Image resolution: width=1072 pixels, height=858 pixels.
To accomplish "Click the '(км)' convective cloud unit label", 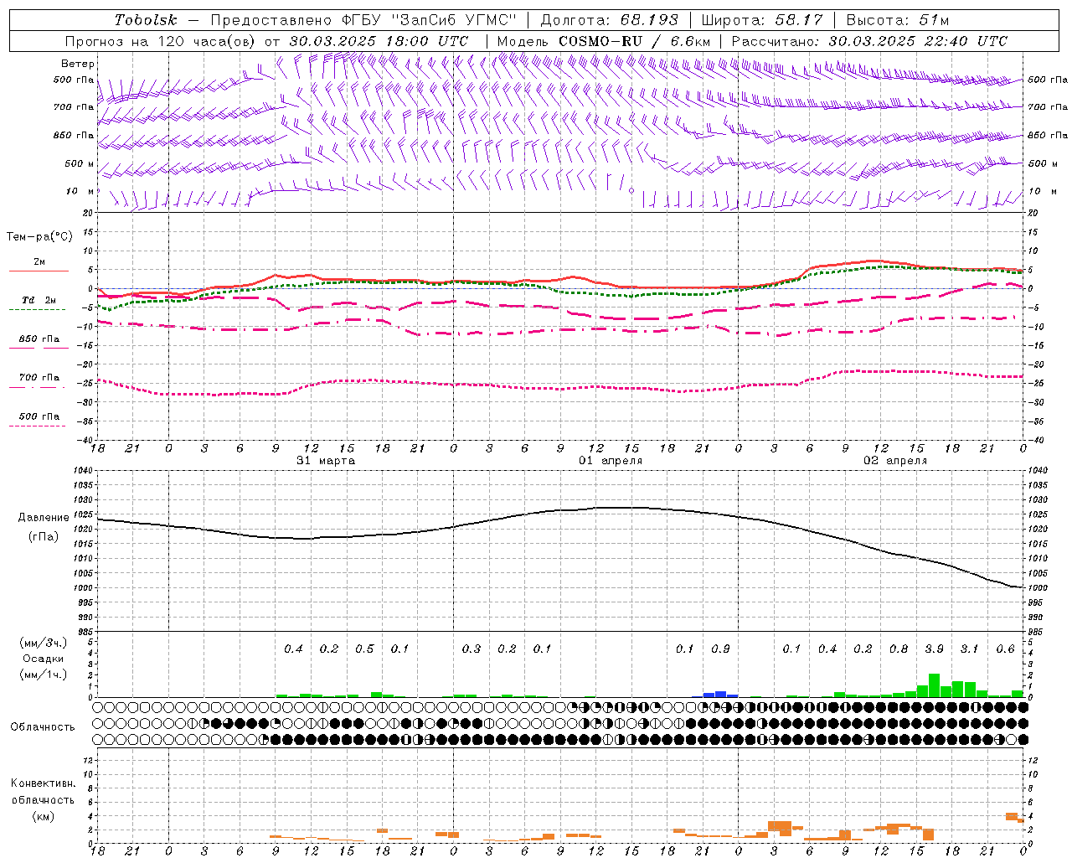I will click(43, 816).
